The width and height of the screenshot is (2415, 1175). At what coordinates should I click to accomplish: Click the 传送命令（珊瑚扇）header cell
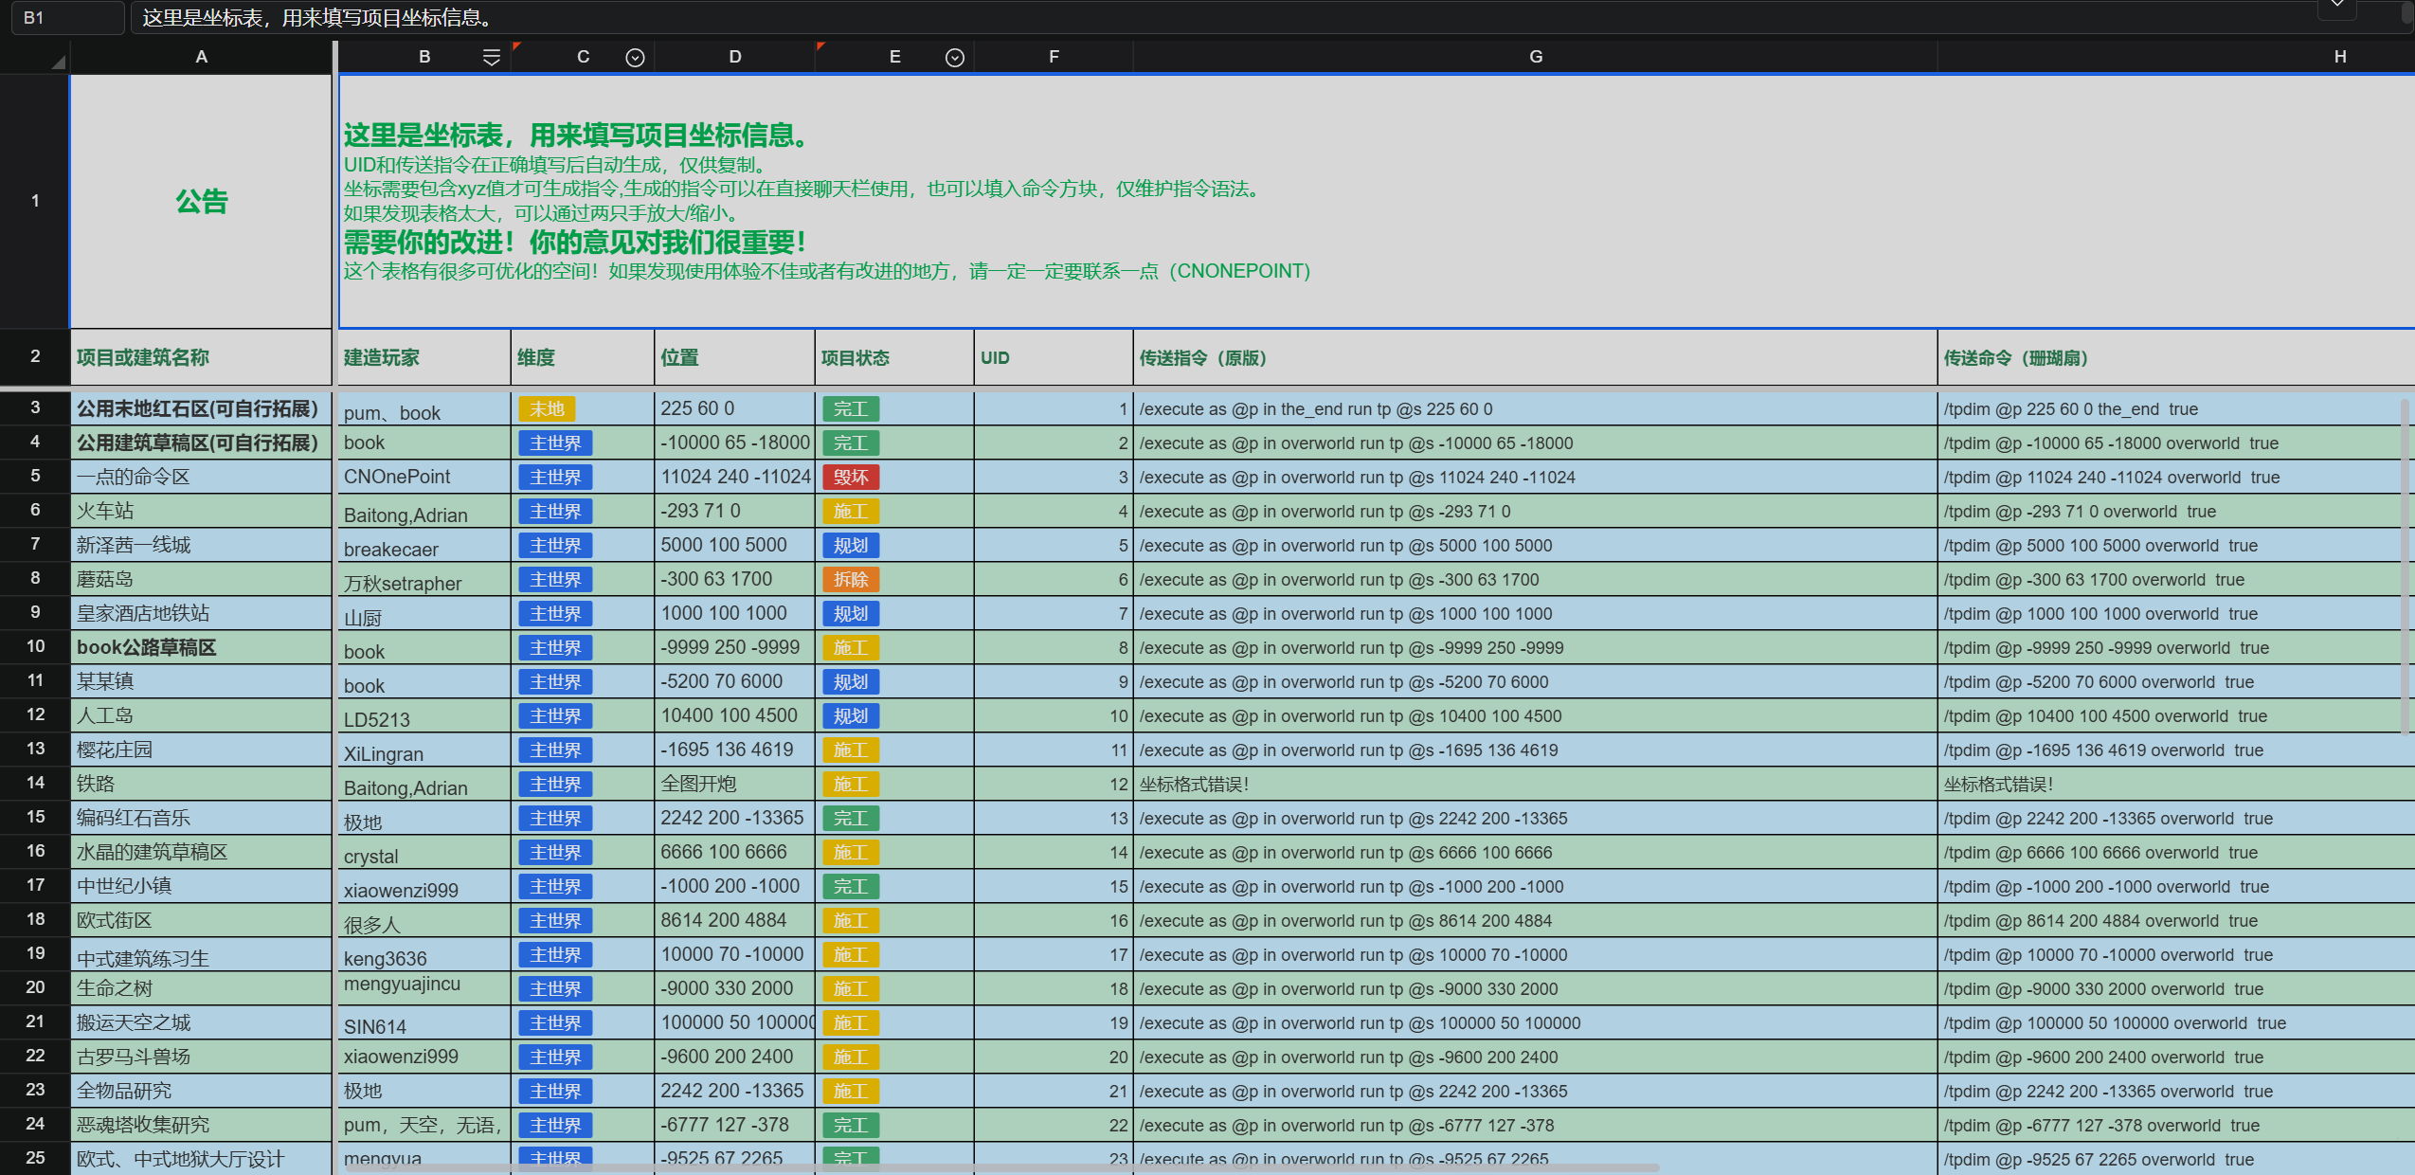(2175, 357)
